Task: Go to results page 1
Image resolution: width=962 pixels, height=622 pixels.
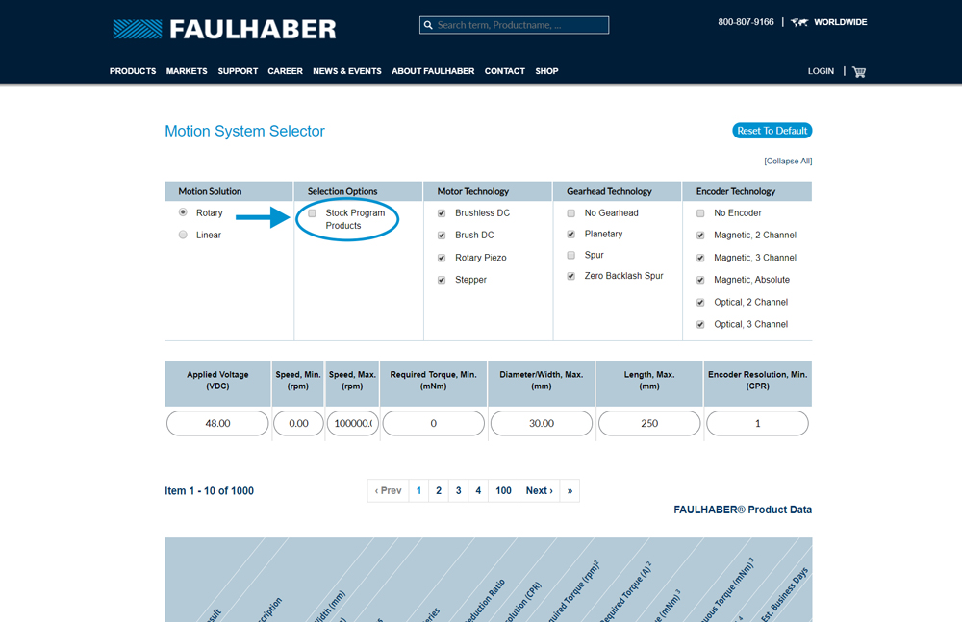Action: [x=418, y=490]
